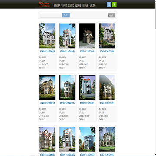
Task: Click the title link under the first villa
Action: tap(47, 51)
